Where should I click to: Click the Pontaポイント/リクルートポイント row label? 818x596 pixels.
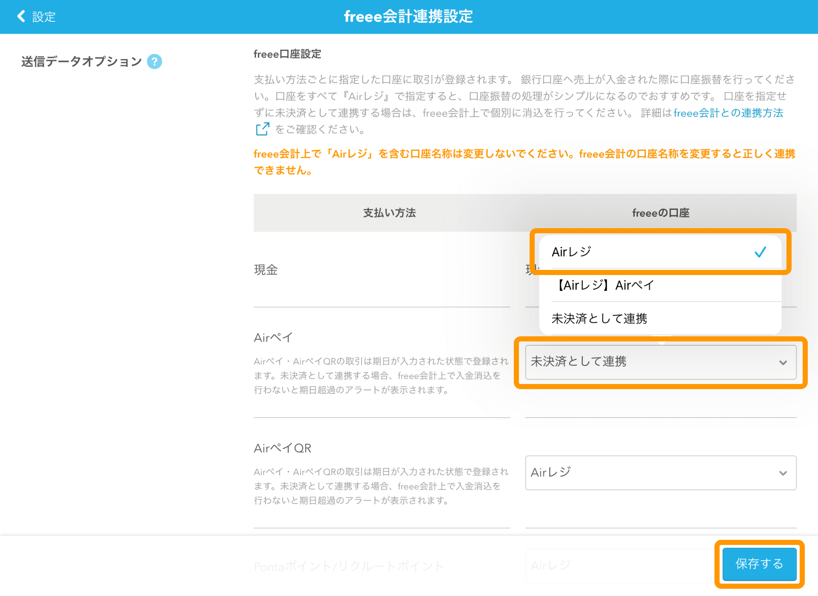point(349,566)
